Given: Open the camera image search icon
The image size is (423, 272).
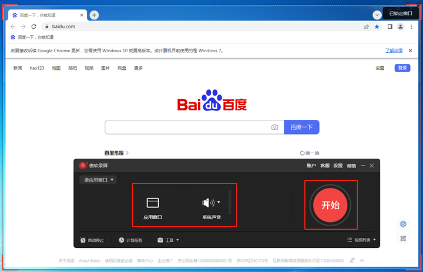Looking at the screenshot, I should tap(274, 127).
